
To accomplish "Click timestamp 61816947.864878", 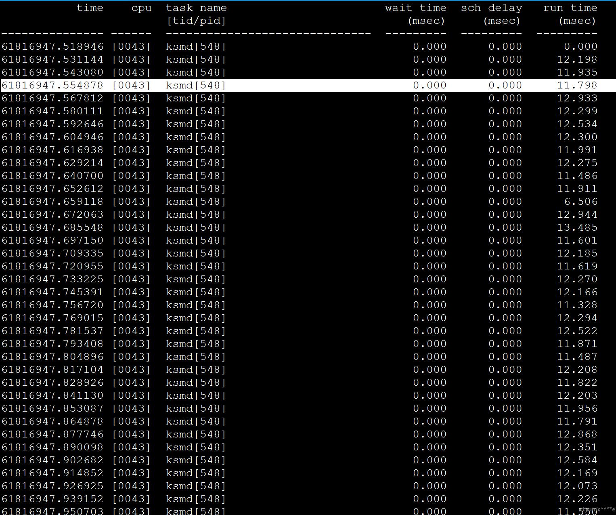I will pos(52,421).
